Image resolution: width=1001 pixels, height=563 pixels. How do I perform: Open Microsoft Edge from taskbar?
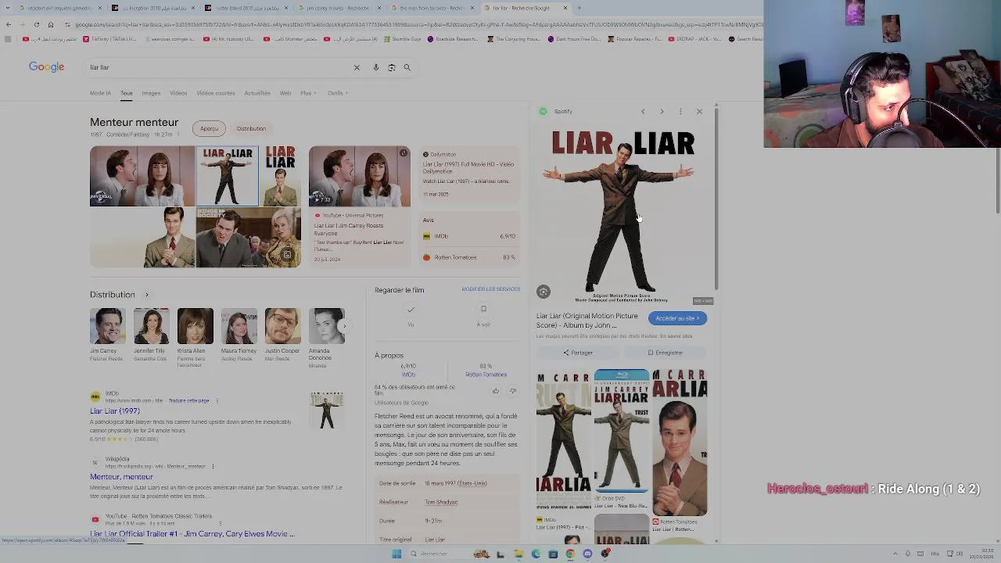click(536, 554)
